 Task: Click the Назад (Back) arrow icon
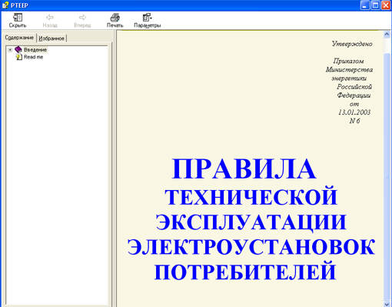pos(50,17)
